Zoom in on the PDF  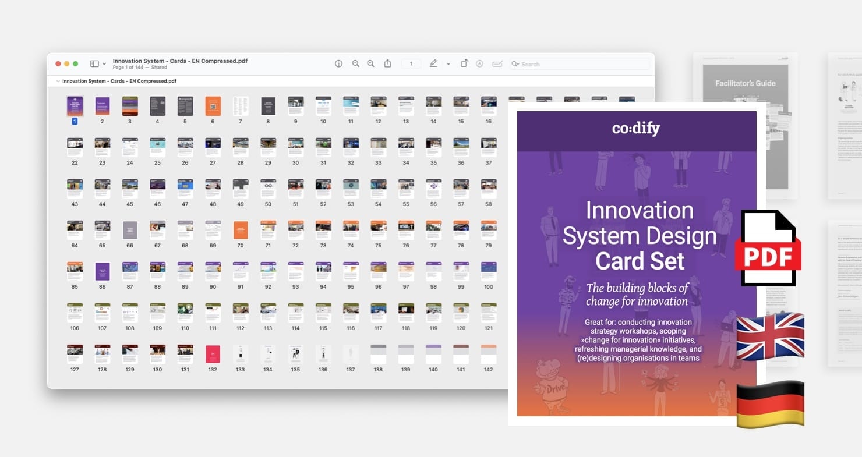(x=370, y=63)
